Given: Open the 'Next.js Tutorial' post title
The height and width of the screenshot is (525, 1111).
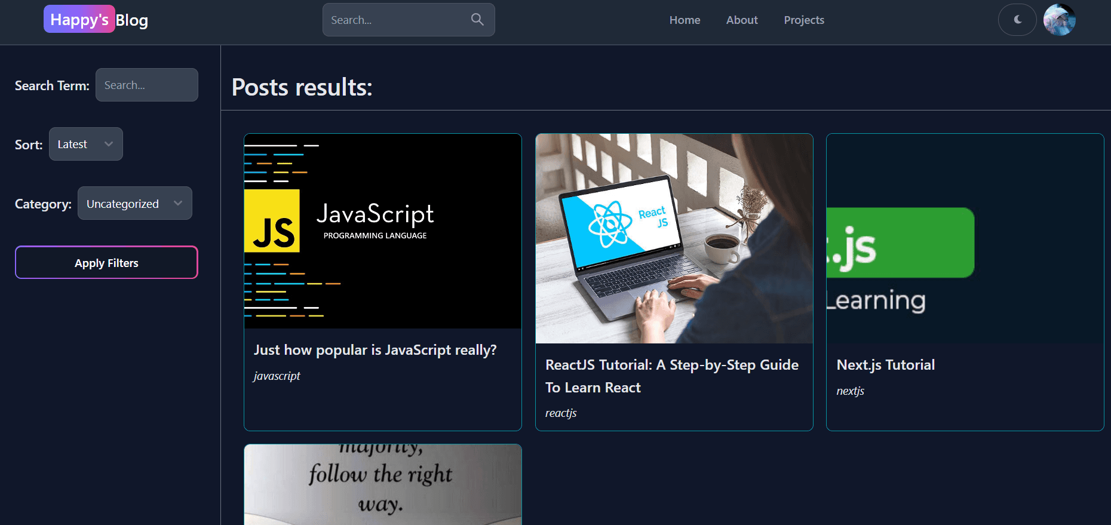Looking at the screenshot, I should (x=886, y=365).
